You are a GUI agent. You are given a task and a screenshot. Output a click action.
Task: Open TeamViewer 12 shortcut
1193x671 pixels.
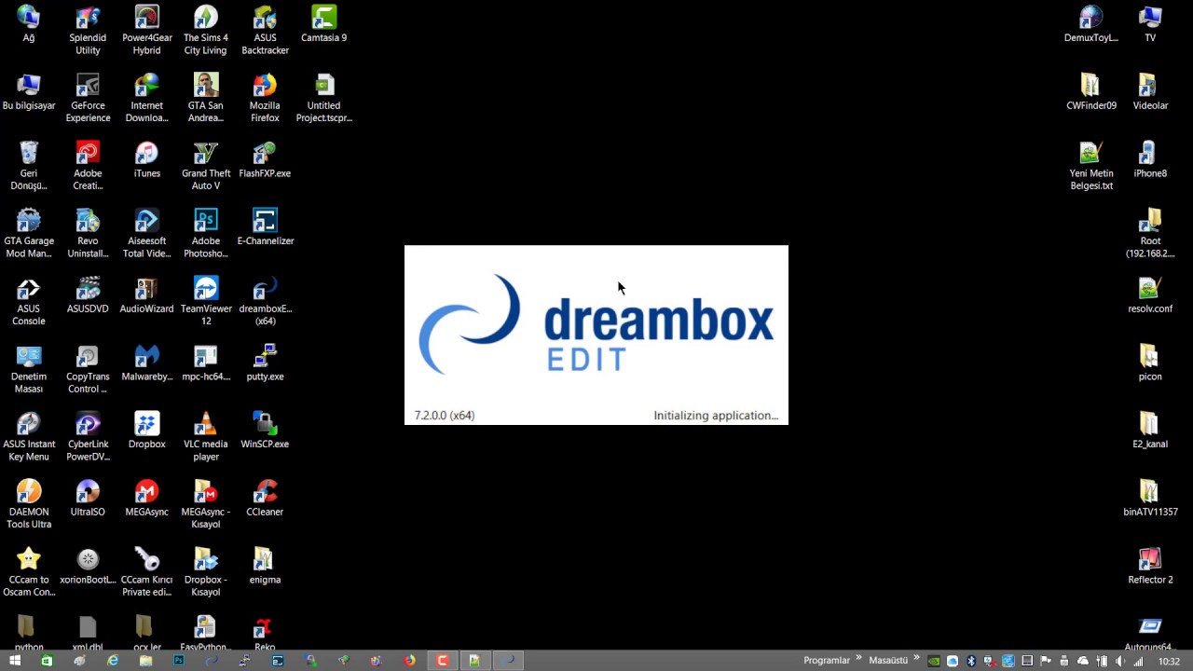pyautogui.click(x=206, y=300)
